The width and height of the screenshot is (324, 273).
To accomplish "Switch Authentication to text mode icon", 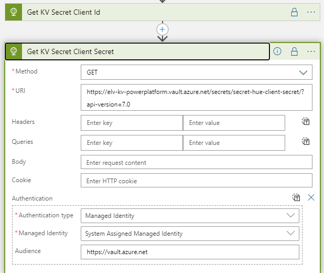I will click(296, 197).
